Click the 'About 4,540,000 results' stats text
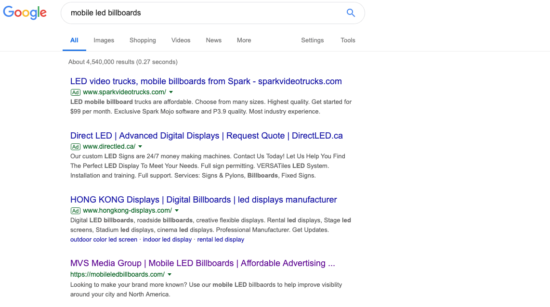This screenshot has height=307, width=550. (x=123, y=62)
